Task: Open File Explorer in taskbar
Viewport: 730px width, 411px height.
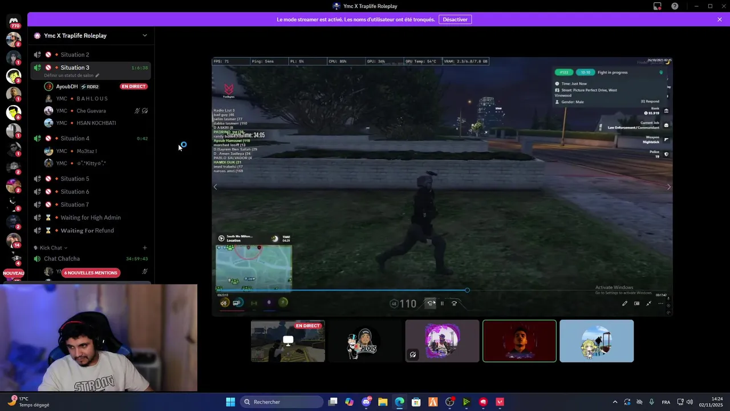Action: pos(383,402)
